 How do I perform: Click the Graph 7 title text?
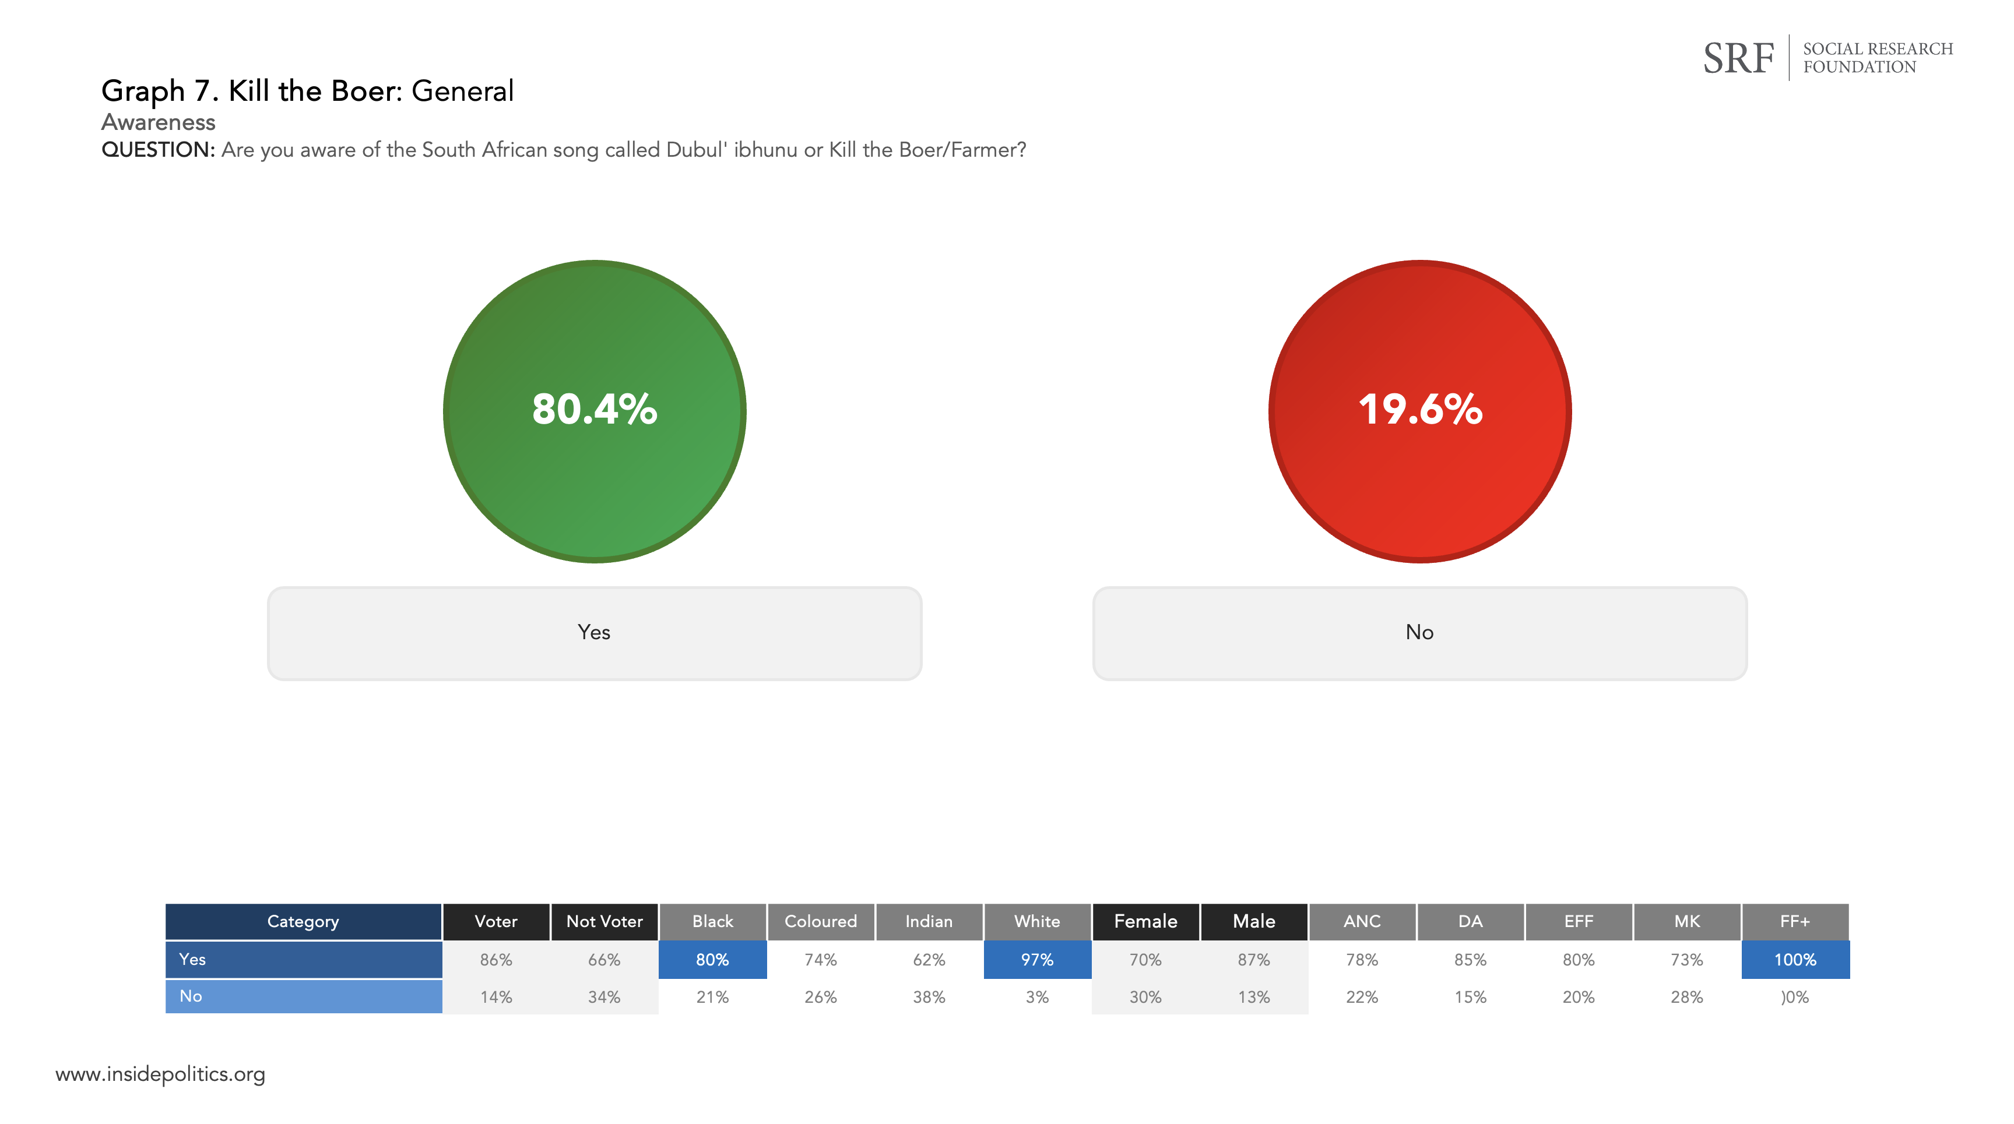(307, 91)
